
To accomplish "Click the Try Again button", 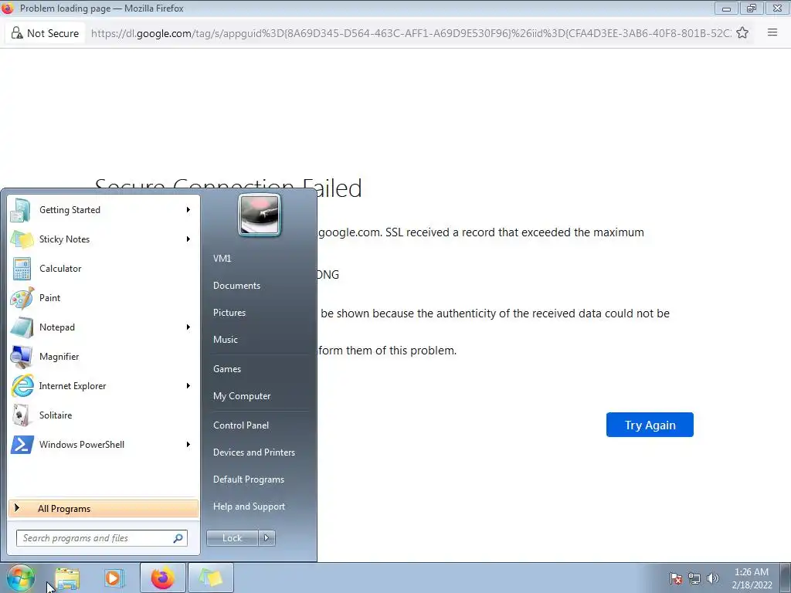I will pyautogui.click(x=650, y=425).
